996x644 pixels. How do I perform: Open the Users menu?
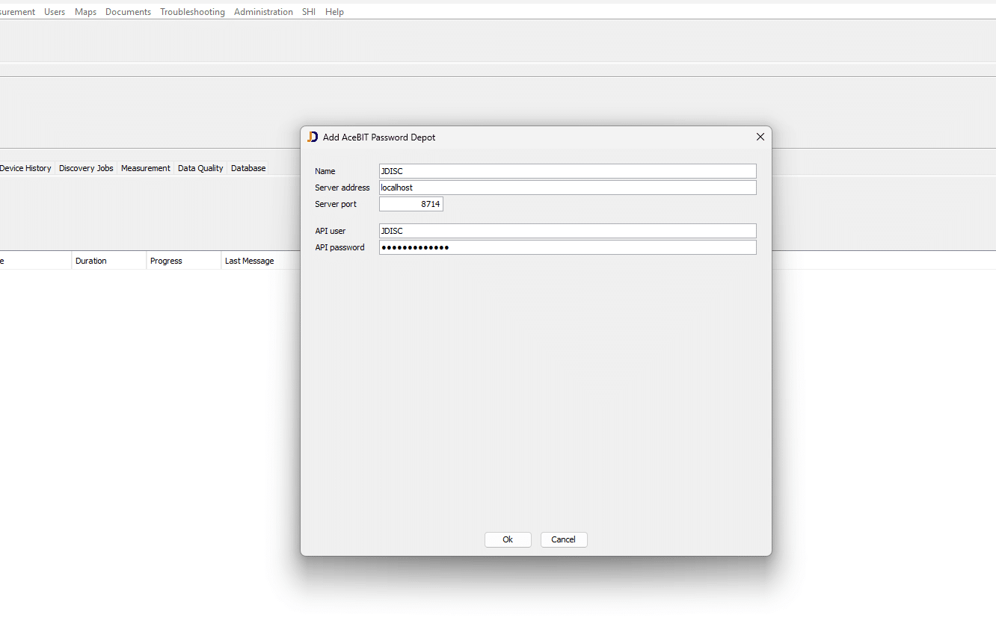click(x=55, y=12)
